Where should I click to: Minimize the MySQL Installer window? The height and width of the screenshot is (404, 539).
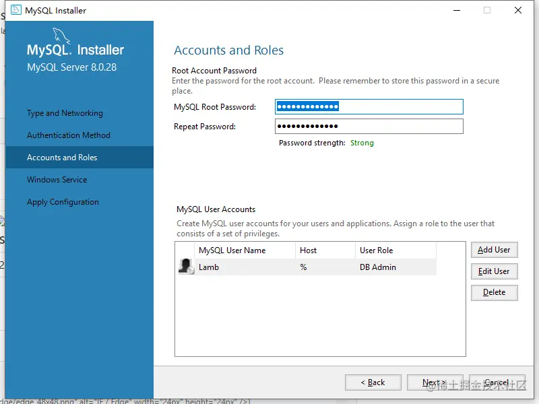tap(457, 10)
